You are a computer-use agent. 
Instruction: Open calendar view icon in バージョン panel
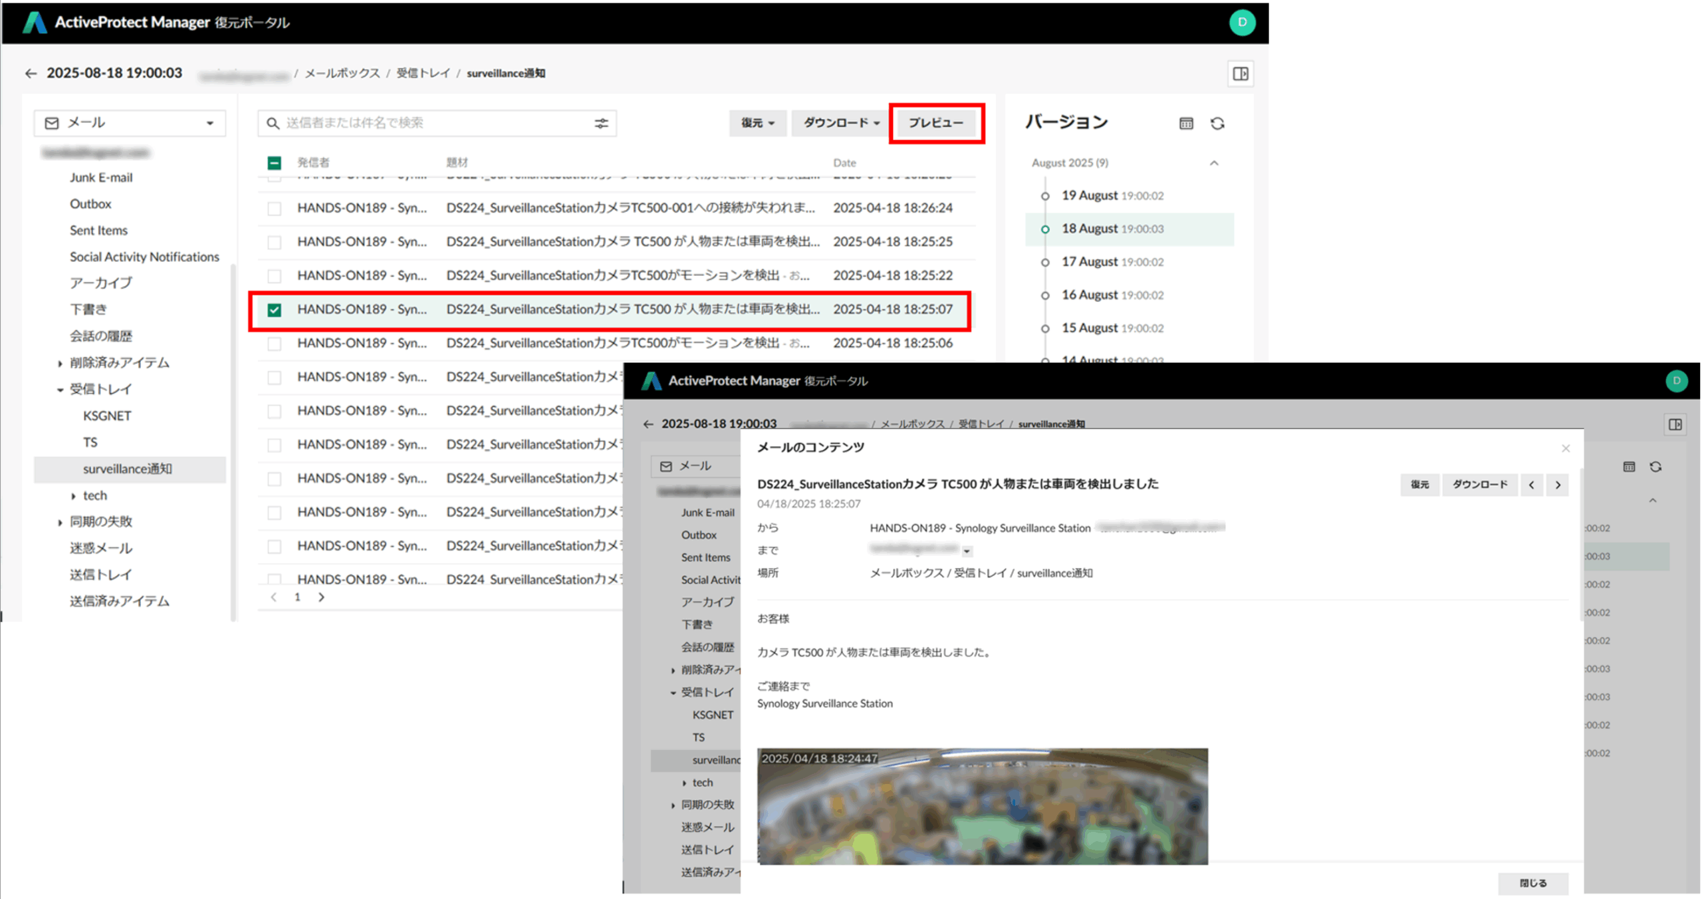[1185, 123]
